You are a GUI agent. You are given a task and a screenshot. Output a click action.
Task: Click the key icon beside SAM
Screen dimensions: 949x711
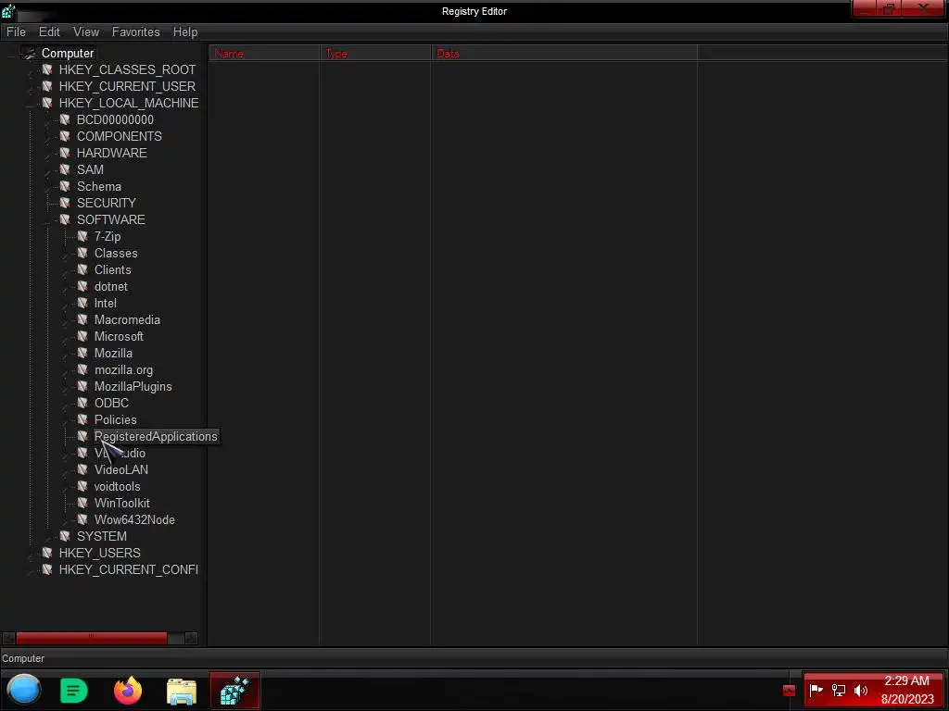(65, 169)
